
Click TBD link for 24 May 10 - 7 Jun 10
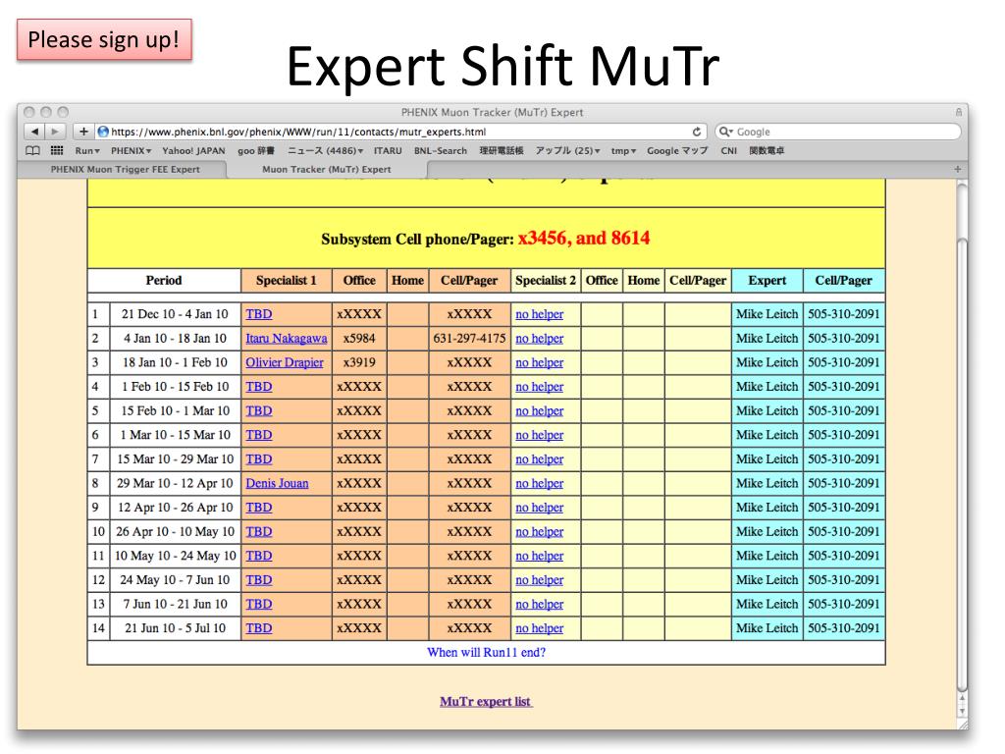coord(259,580)
